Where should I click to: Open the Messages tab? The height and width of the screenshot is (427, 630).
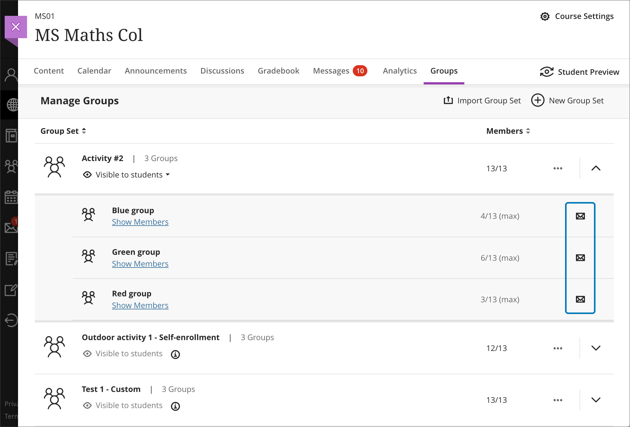tap(331, 71)
